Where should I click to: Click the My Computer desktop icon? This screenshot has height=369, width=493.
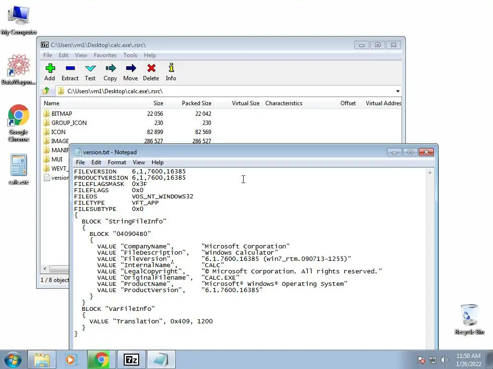[19, 20]
